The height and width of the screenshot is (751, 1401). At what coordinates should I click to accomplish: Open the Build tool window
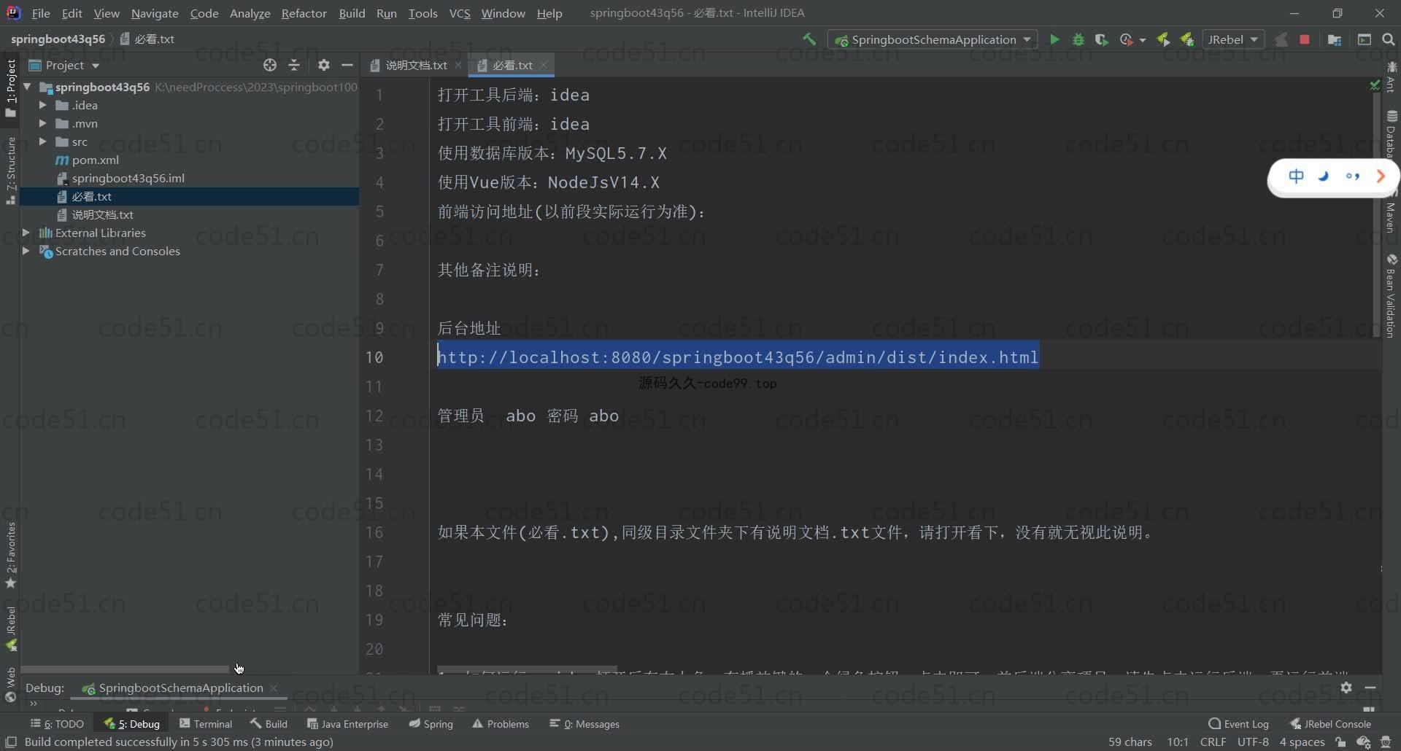click(x=269, y=723)
